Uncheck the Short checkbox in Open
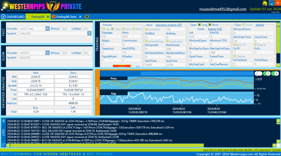The width and height of the screenshot is (281, 156). point(210,25)
